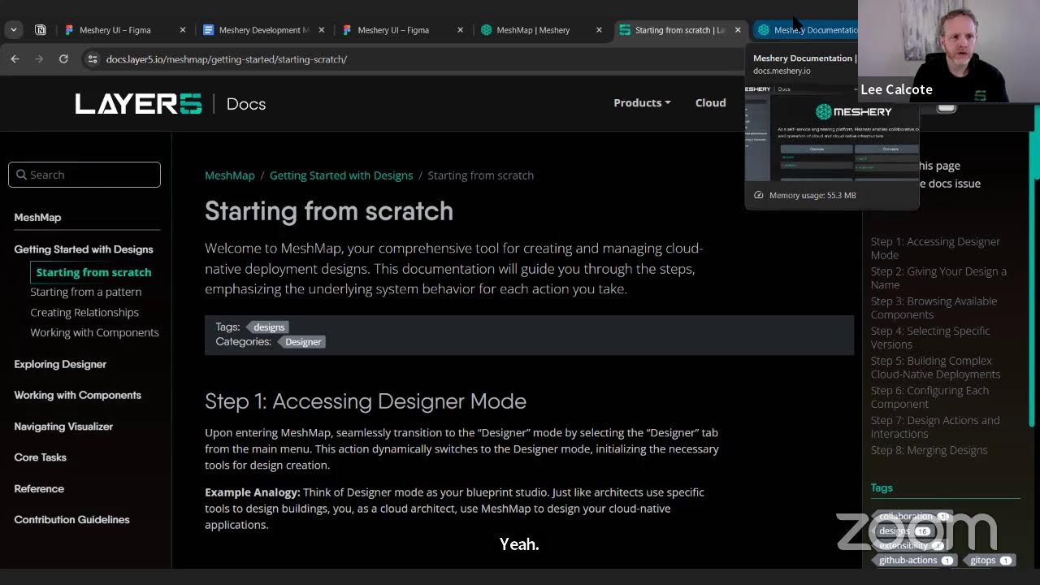The width and height of the screenshot is (1040, 585).
Task: Close the MeshMap | Meshery tab
Action: tap(600, 30)
